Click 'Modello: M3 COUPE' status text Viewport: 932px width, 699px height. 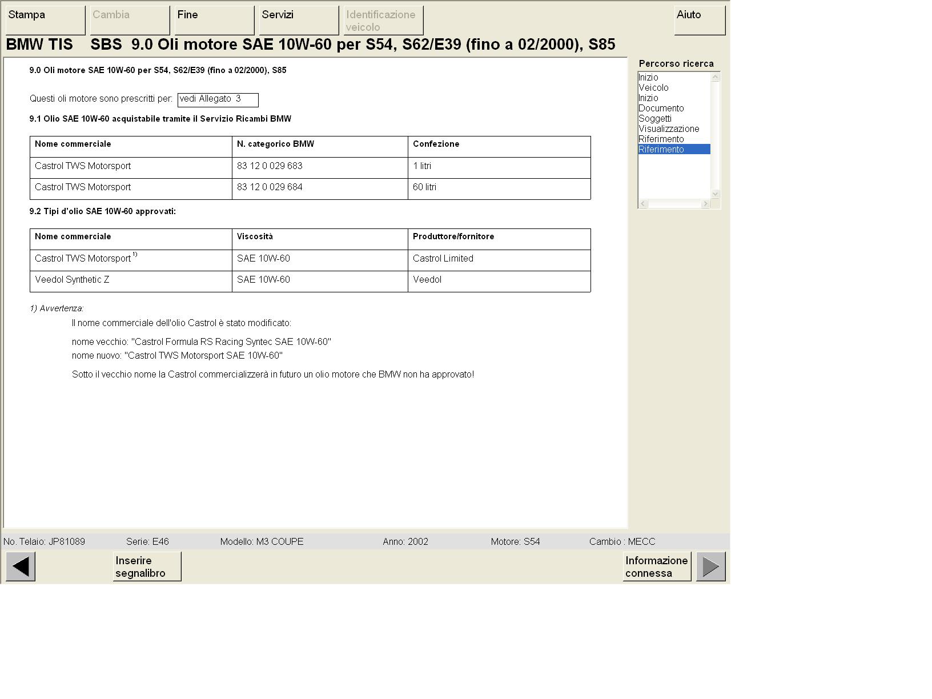click(262, 542)
